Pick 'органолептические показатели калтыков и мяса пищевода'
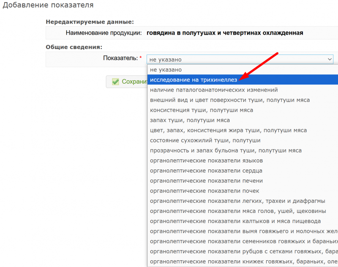The width and height of the screenshot is (338, 267). (x=235, y=221)
